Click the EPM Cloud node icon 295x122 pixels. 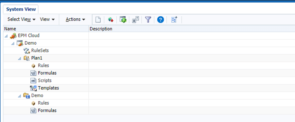point(13,36)
